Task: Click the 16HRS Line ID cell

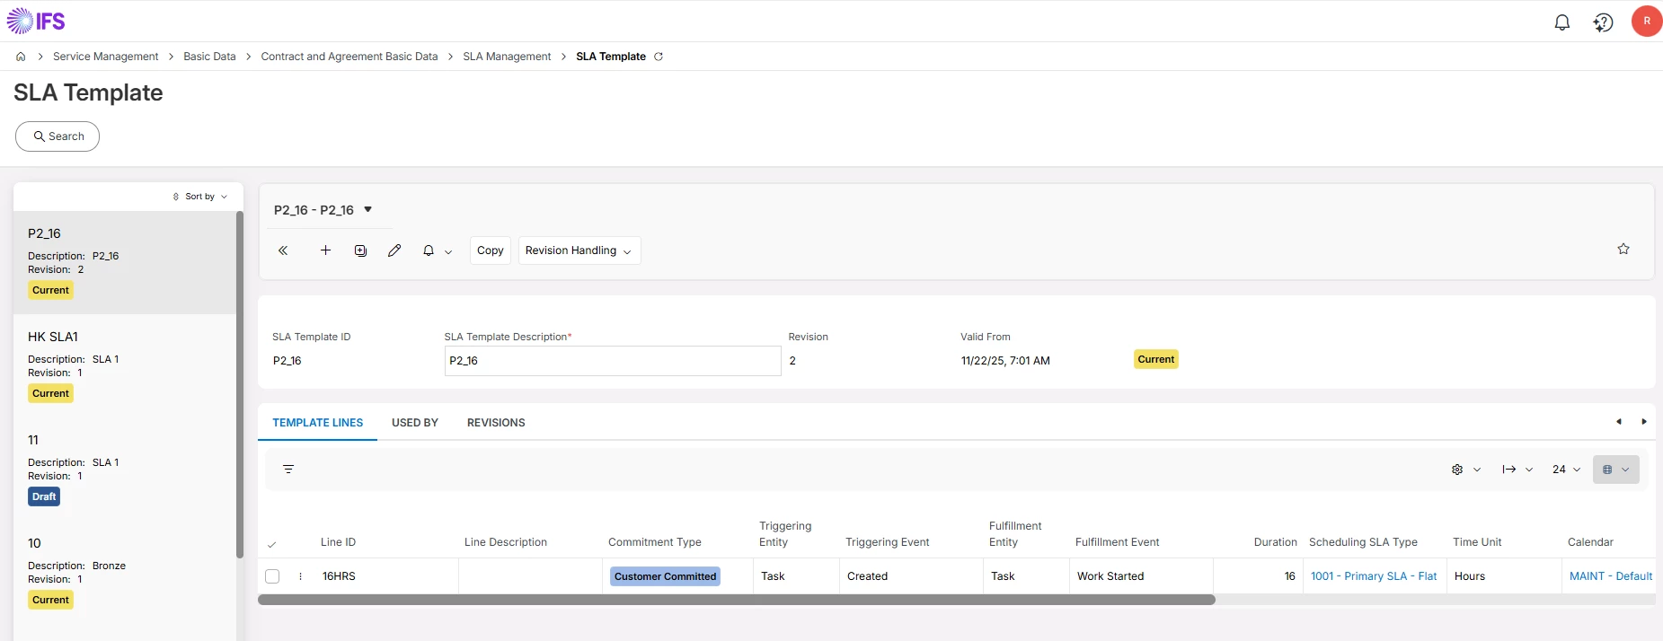Action: [x=387, y=576]
